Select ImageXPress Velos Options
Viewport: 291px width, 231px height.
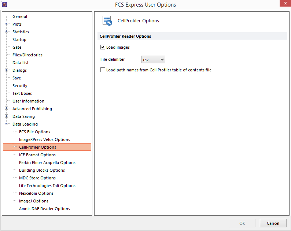tap(44, 139)
